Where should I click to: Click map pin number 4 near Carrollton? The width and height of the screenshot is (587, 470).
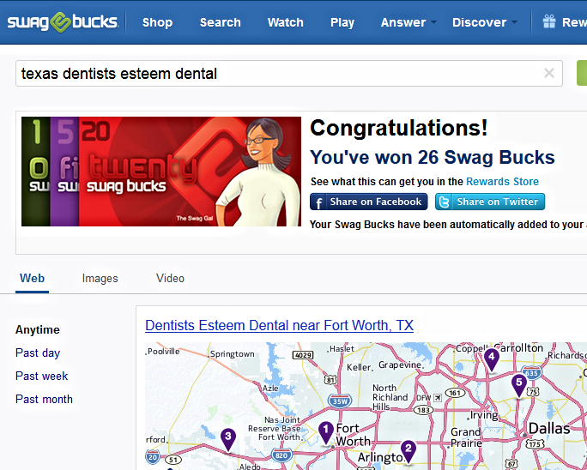pyautogui.click(x=492, y=359)
